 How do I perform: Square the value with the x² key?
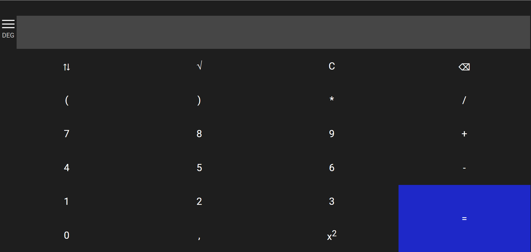pyautogui.click(x=332, y=235)
